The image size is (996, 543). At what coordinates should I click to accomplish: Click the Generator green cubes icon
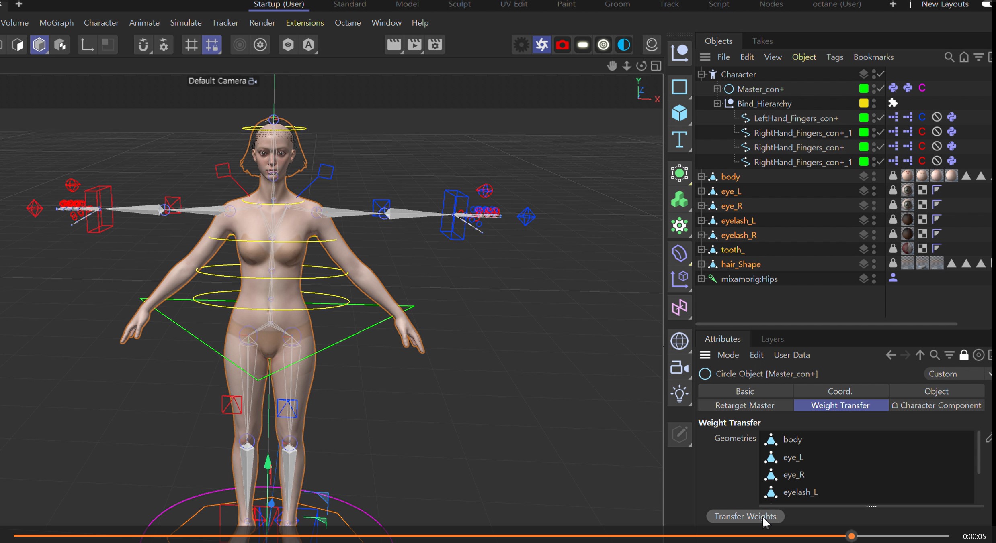679,199
